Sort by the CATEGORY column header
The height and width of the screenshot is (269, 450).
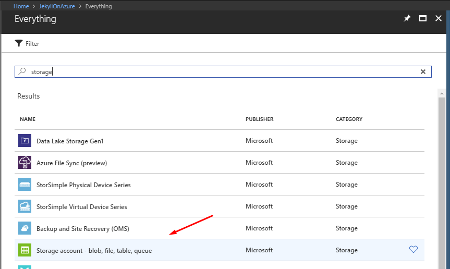coord(349,119)
